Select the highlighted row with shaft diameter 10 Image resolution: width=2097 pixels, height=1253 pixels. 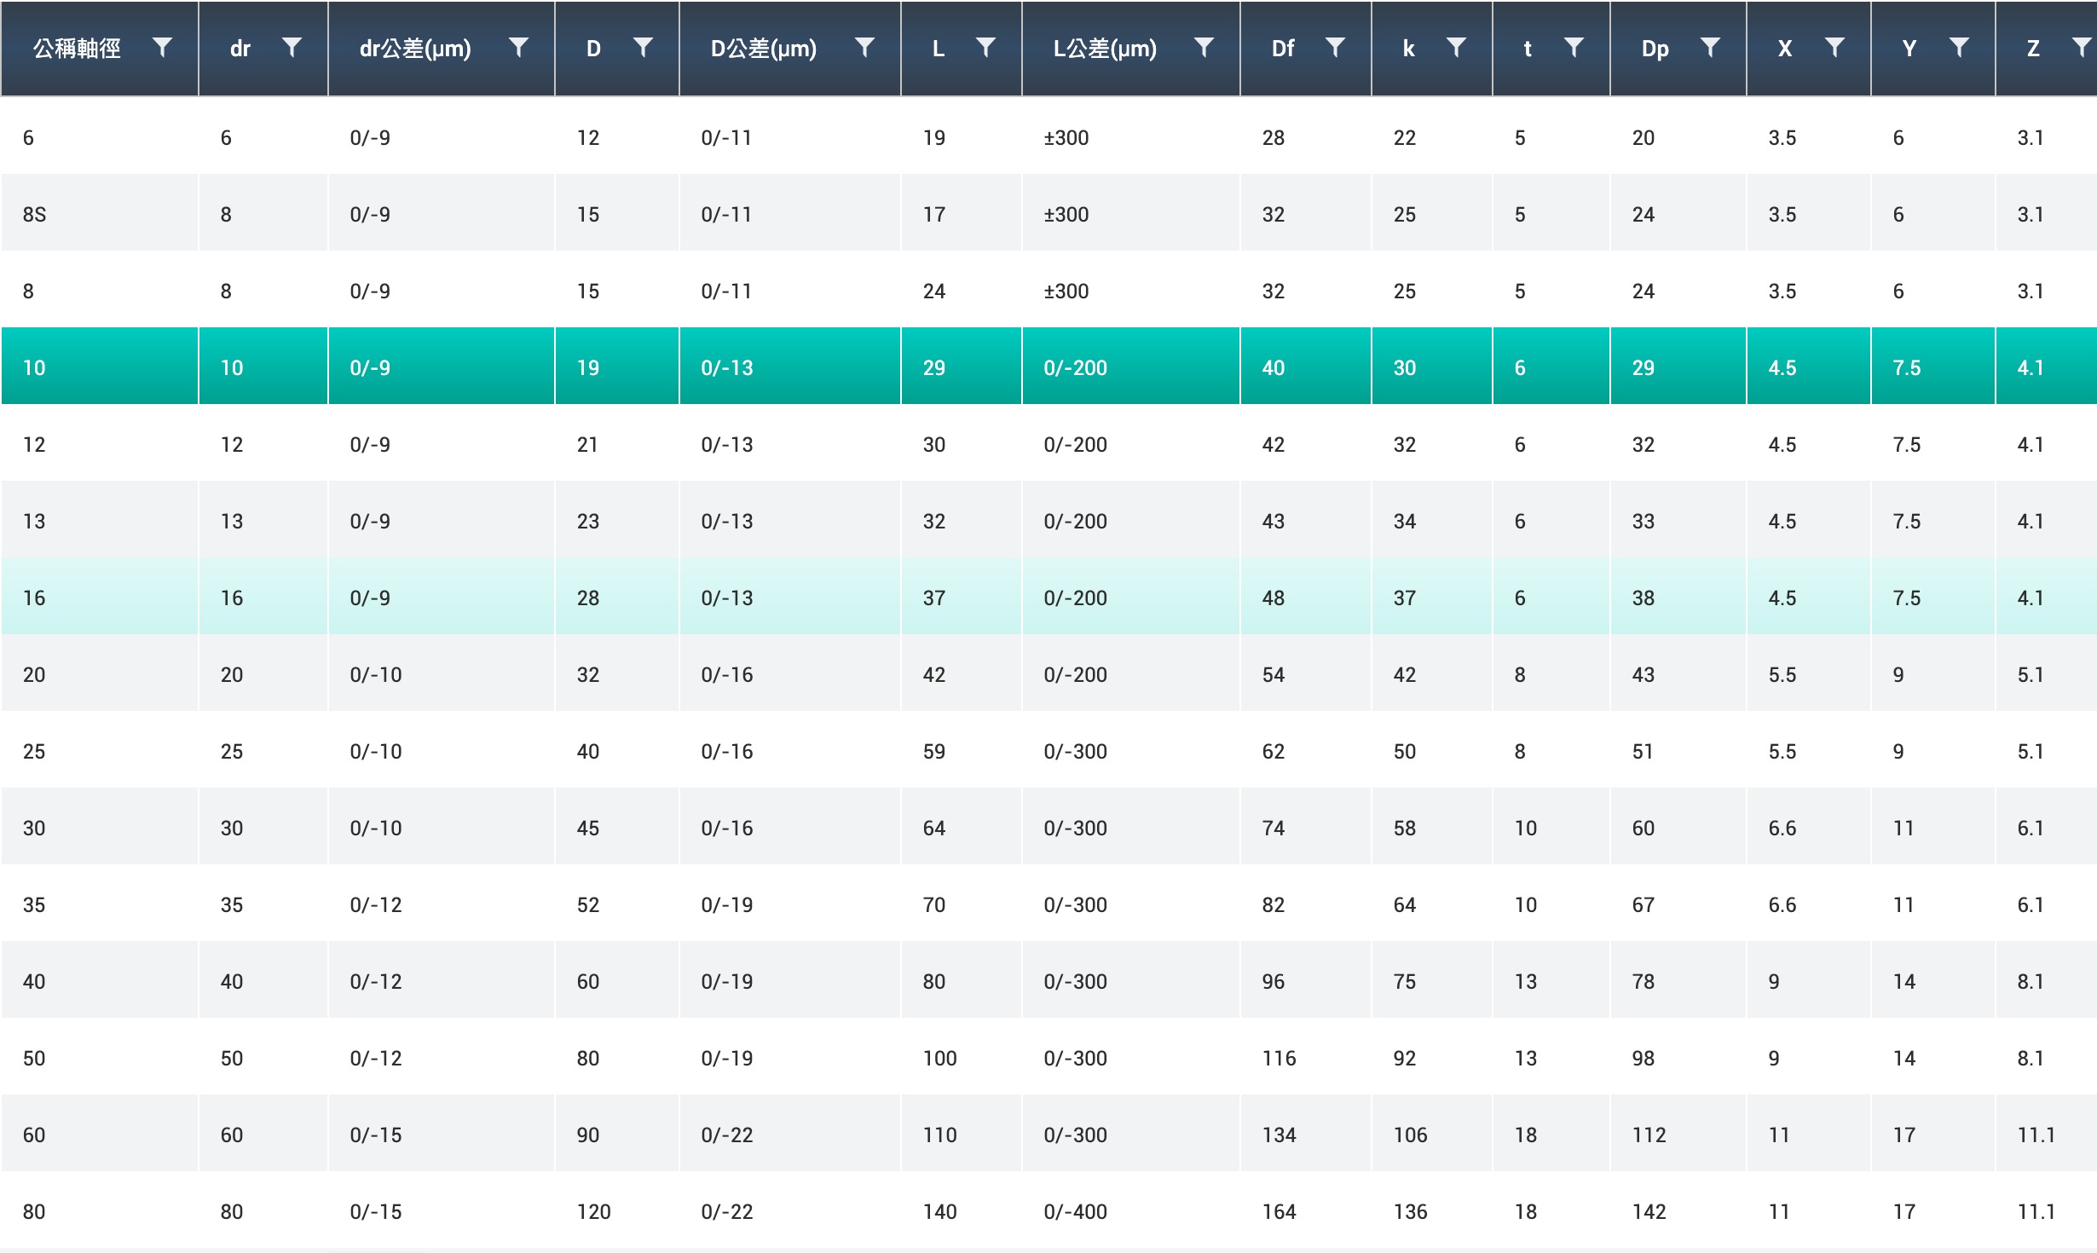click(x=34, y=367)
